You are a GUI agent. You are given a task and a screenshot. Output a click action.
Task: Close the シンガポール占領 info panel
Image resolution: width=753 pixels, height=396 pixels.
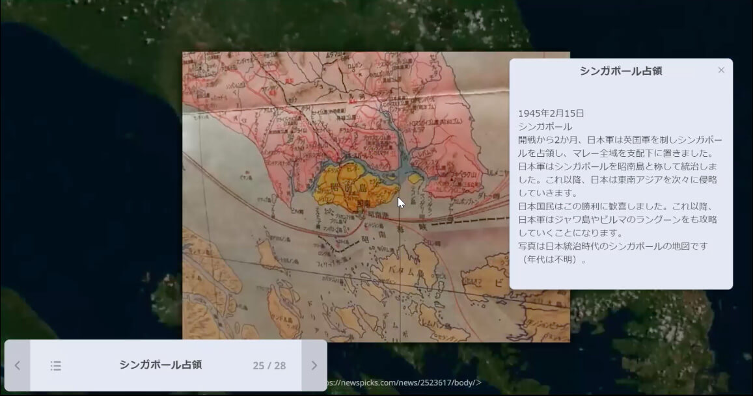coord(721,70)
